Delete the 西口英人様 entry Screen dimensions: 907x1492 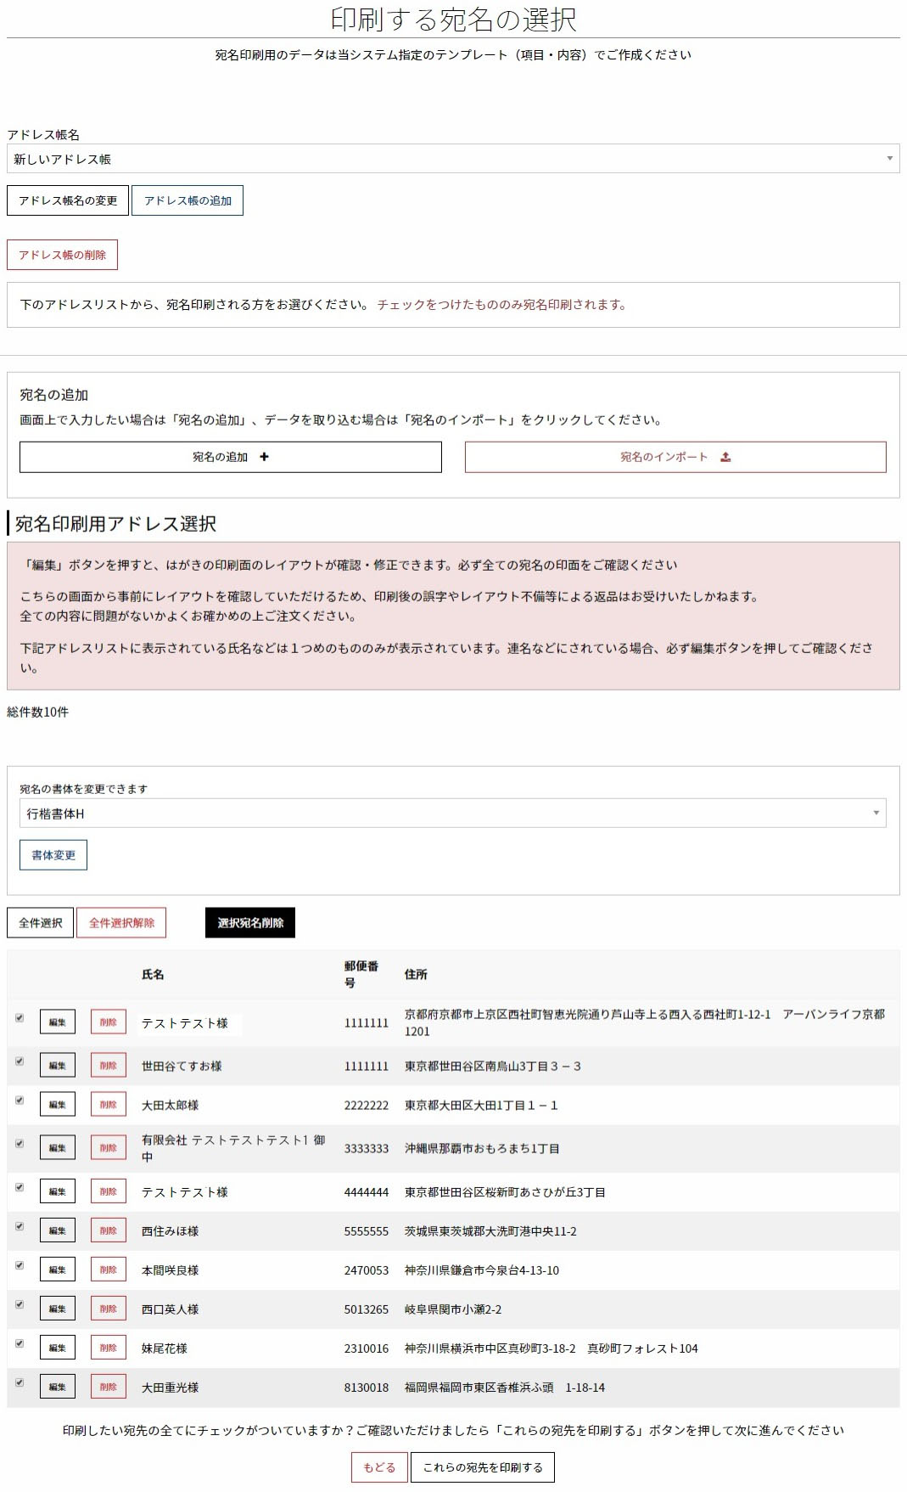[109, 1309]
